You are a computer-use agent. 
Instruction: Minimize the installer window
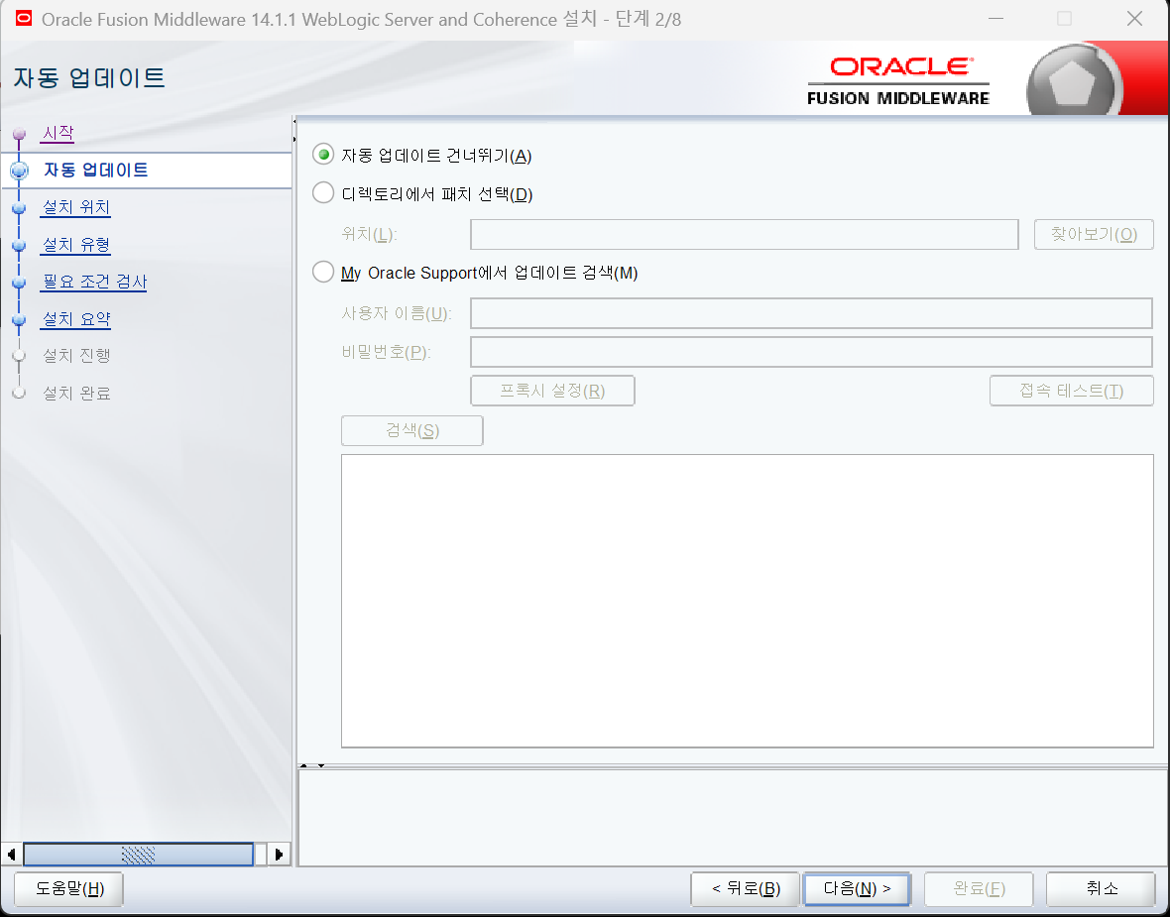(x=995, y=19)
